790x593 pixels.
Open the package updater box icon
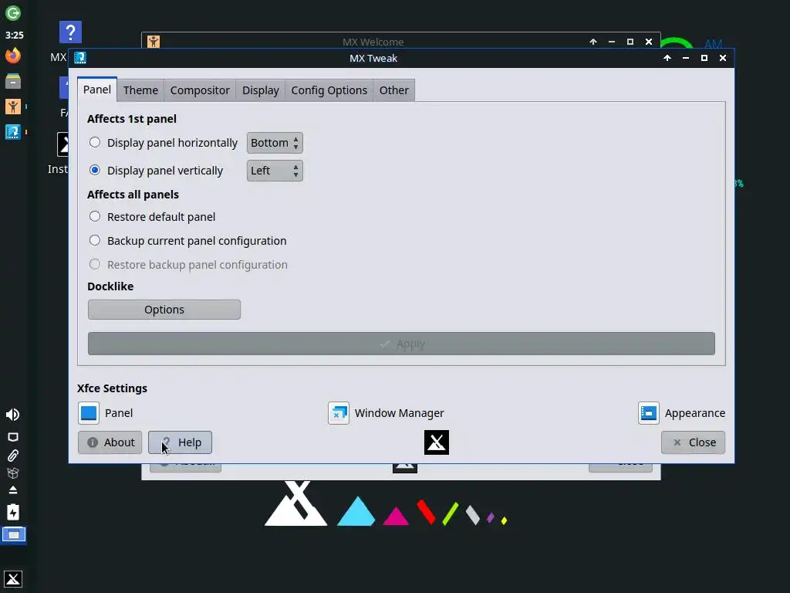[13, 473]
